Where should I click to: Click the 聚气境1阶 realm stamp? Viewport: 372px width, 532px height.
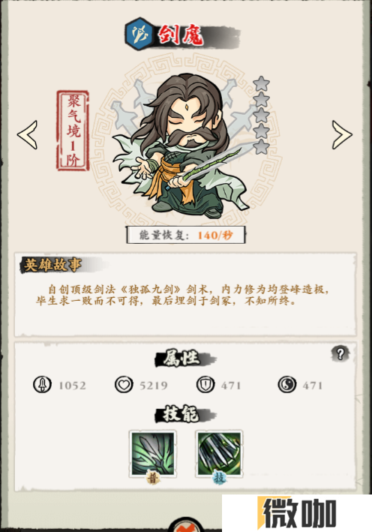pyautogui.click(x=73, y=131)
